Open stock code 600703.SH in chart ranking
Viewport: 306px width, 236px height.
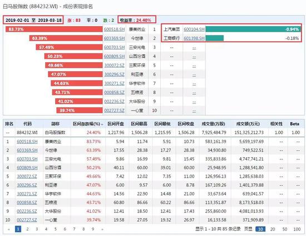(x=114, y=47)
